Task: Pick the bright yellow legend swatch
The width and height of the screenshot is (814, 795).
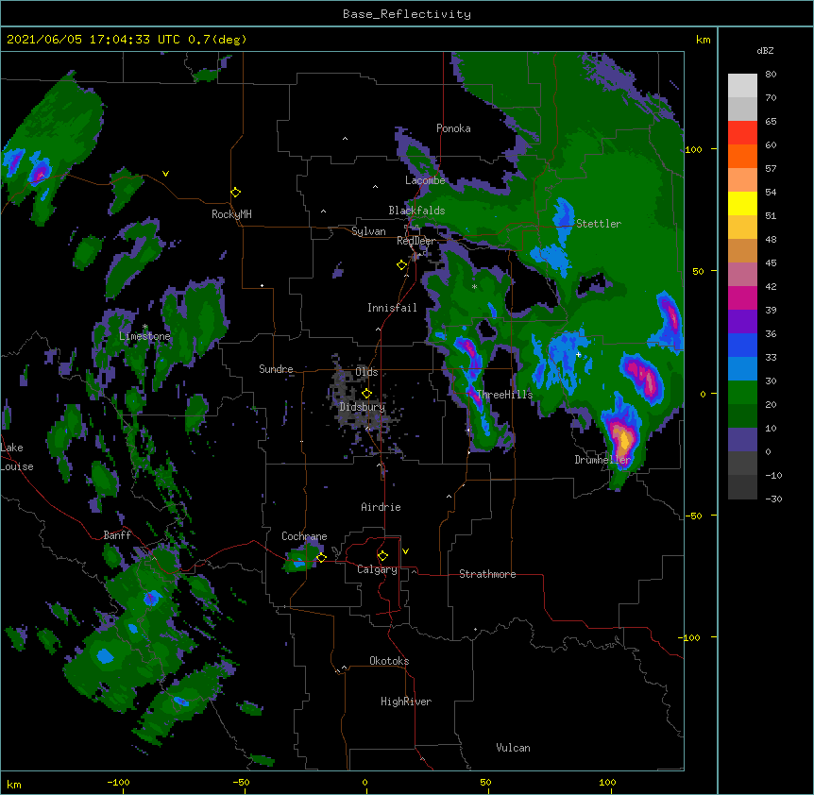Action: pos(742,203)
